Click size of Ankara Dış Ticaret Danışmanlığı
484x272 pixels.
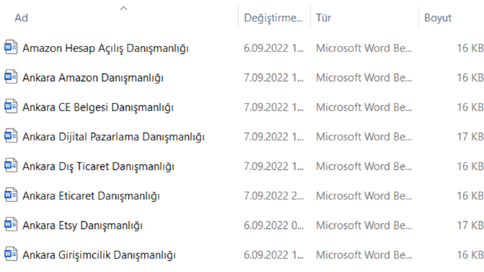point(470,166)
